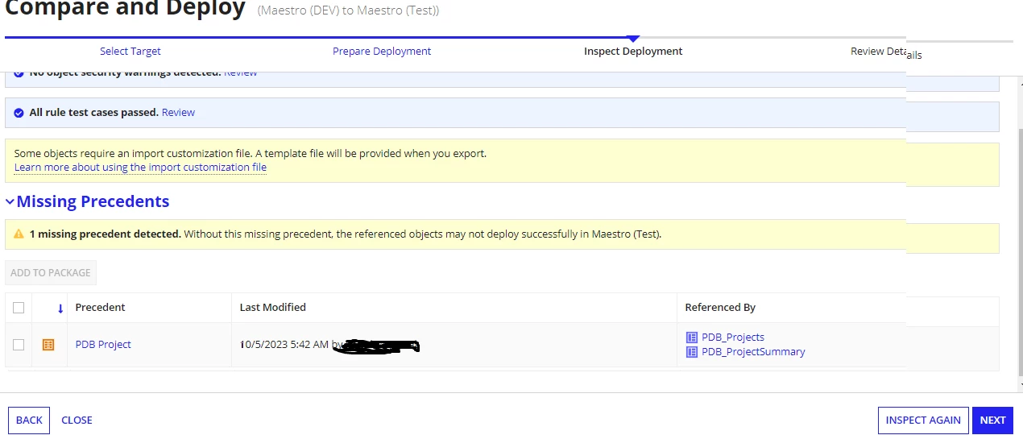Select all precedents with header checkbox
Viewport: 1023px width, 435px height.
click(19, 308)
